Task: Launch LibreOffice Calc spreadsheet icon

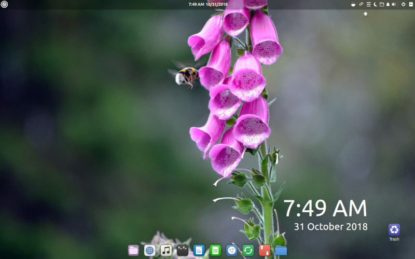Action: click(x=215, y=250)
